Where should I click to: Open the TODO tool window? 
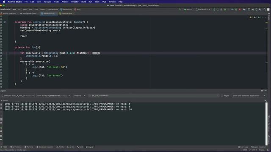pyautogui.click(x=4, y=147)
